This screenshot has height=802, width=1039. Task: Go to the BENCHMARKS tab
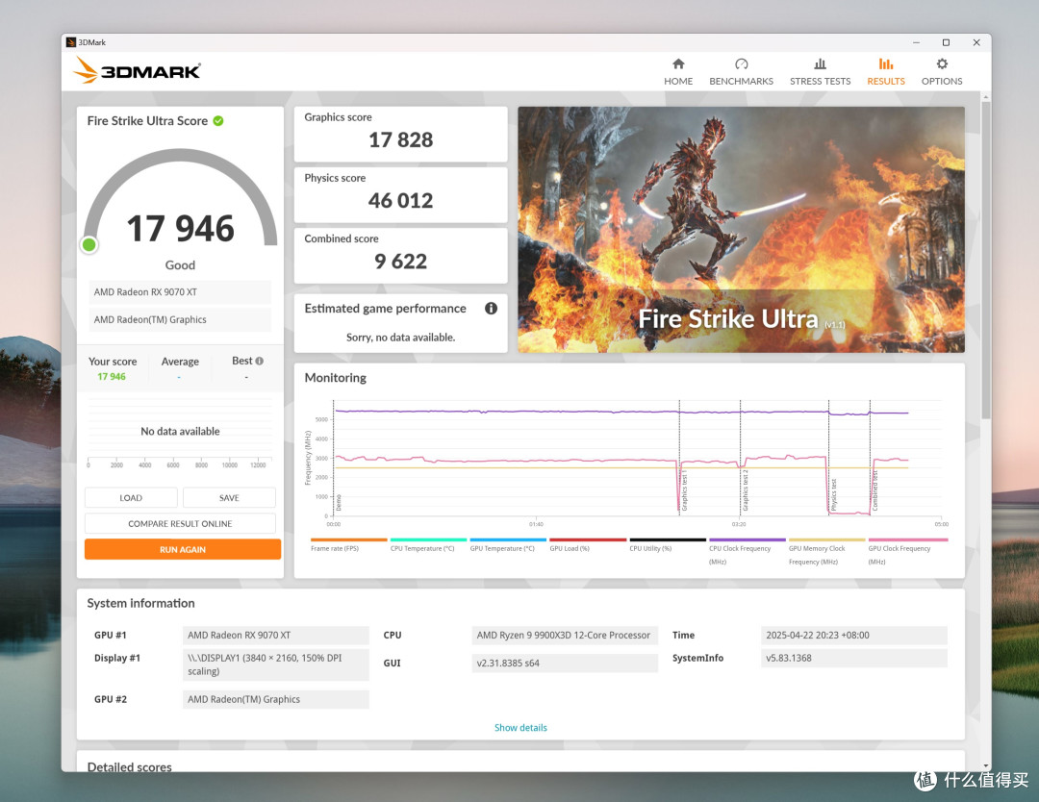click(741, 72)
